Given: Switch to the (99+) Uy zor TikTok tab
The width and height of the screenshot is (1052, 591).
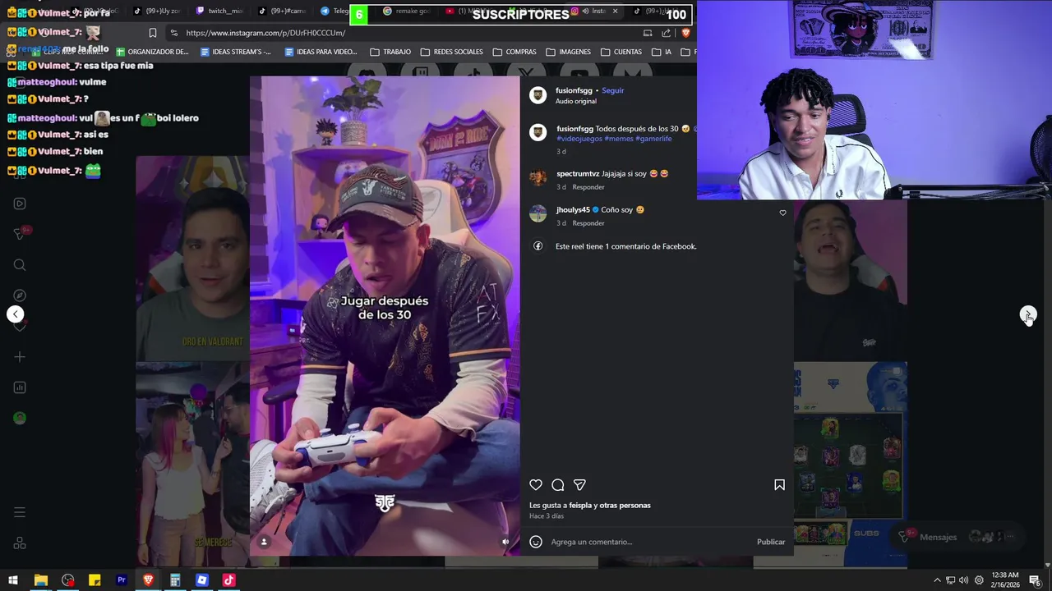Looking at the screenshot, I should 159,11.
